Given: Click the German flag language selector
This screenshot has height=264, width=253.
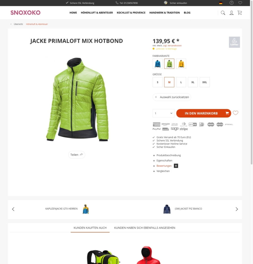Looking at the screenshot, I should (x=221, y=3).
